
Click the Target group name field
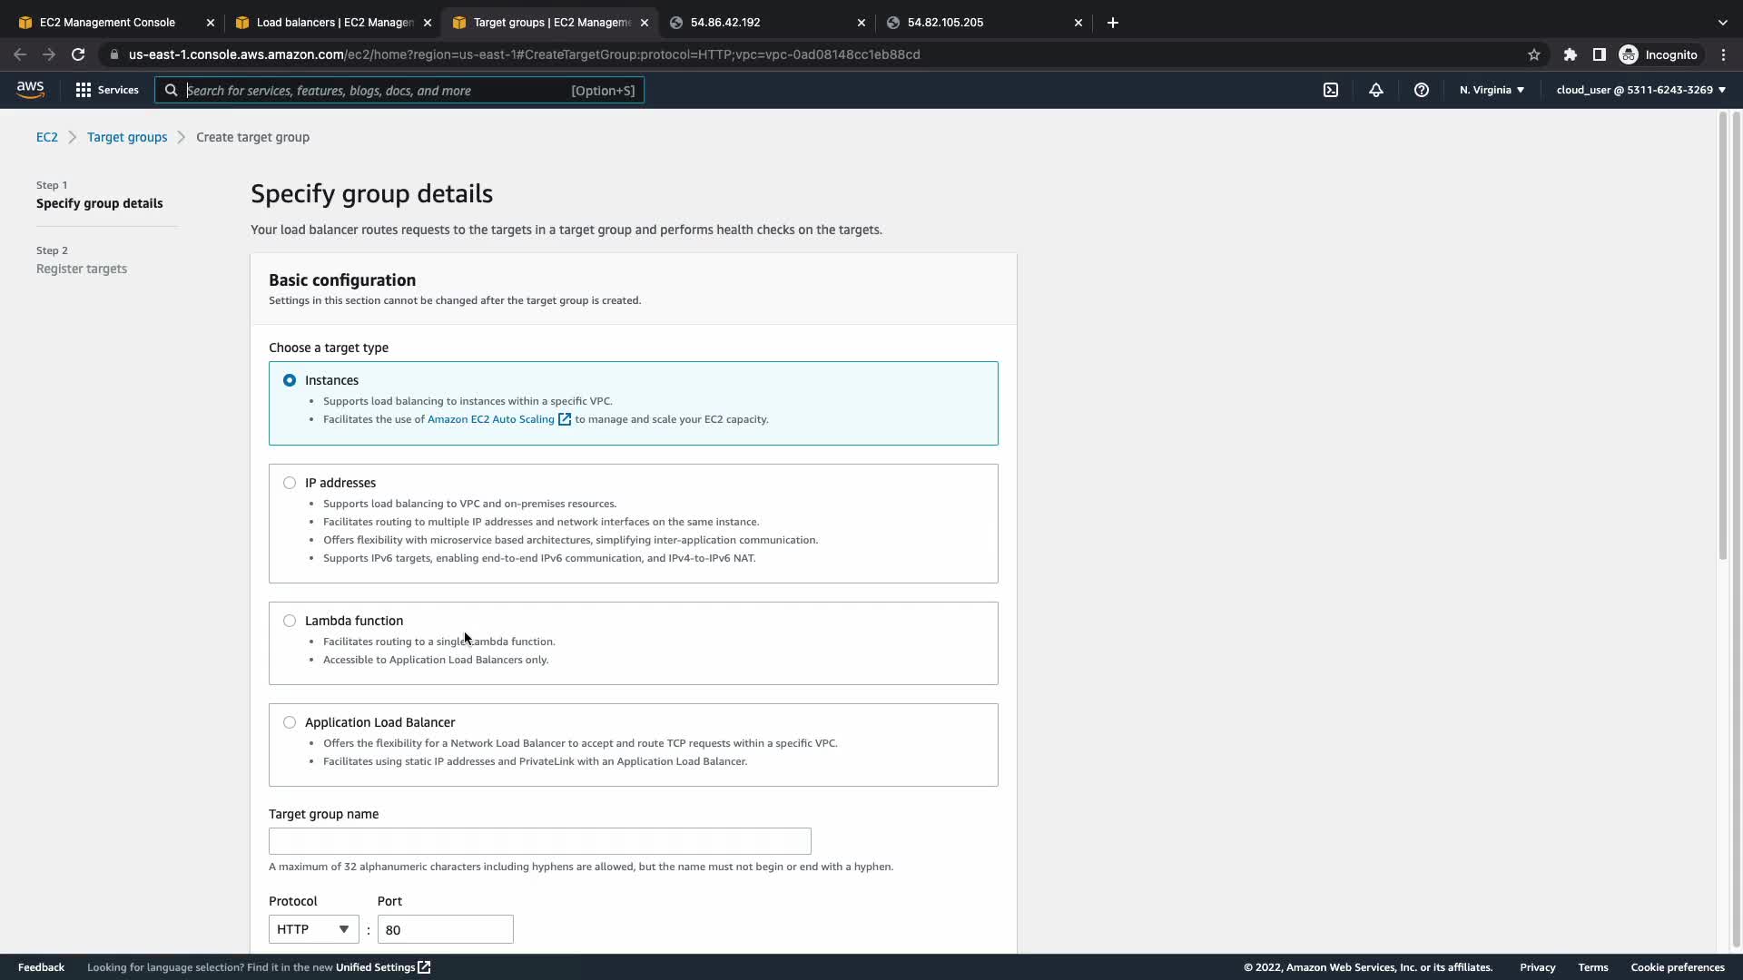[x=539, y=841]
